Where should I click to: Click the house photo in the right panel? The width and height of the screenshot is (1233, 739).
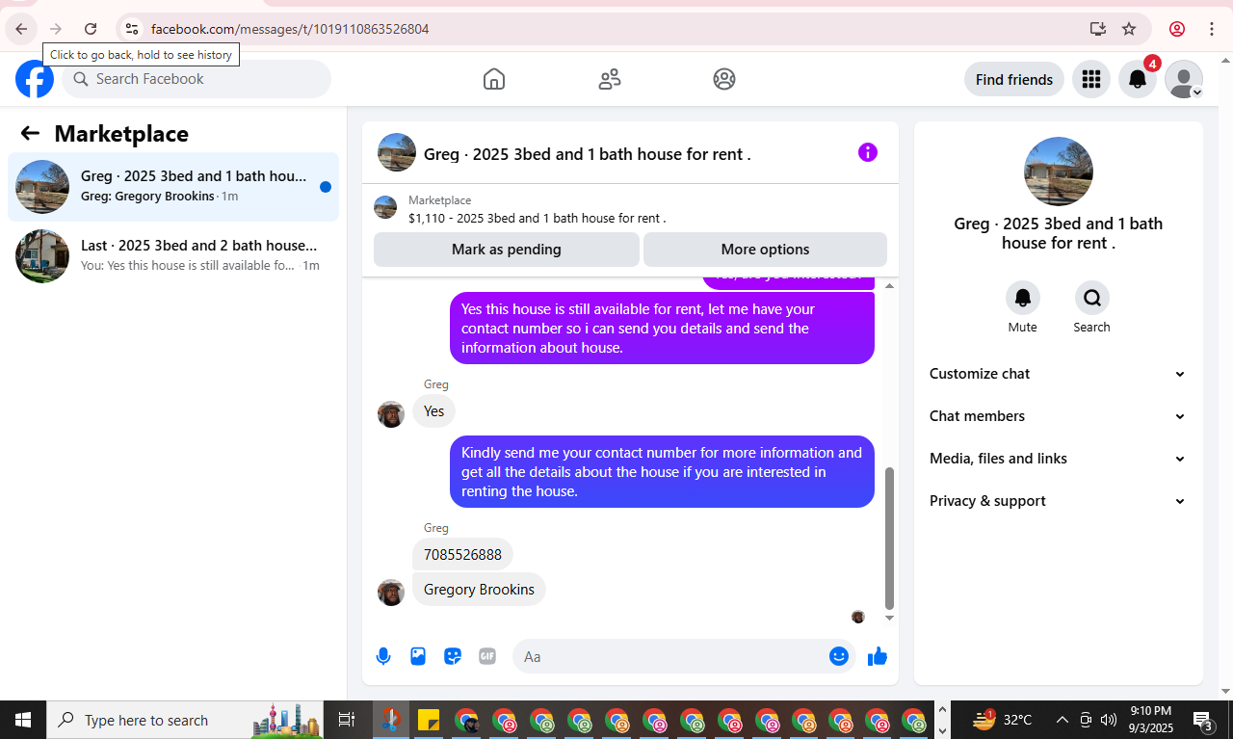(1059, 172)
